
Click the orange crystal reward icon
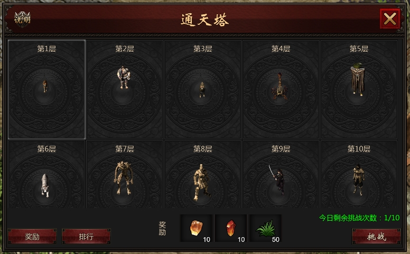point(196,228)
